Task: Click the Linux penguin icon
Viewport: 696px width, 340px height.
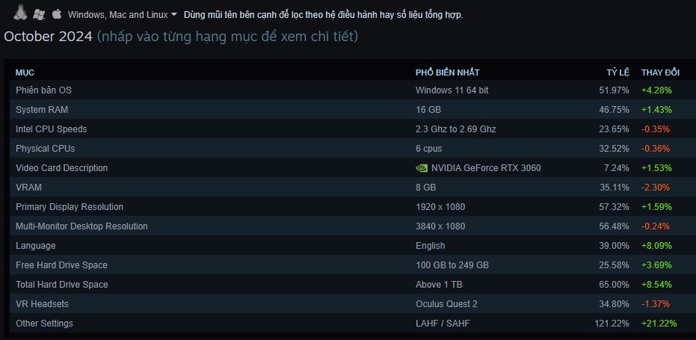Action: 20,13
